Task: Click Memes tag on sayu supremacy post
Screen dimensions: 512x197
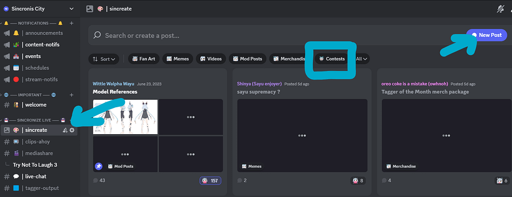Action: pos(252,166)
